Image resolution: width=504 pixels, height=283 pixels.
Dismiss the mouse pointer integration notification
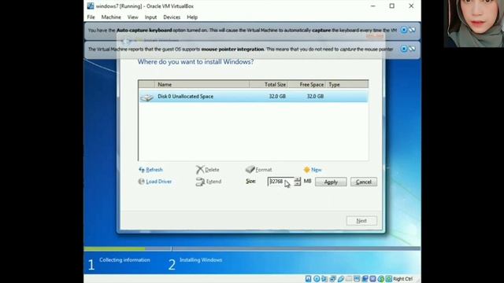404,49
